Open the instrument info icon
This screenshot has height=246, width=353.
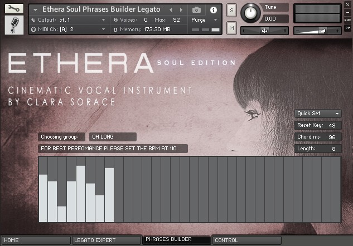coord(214,10)
